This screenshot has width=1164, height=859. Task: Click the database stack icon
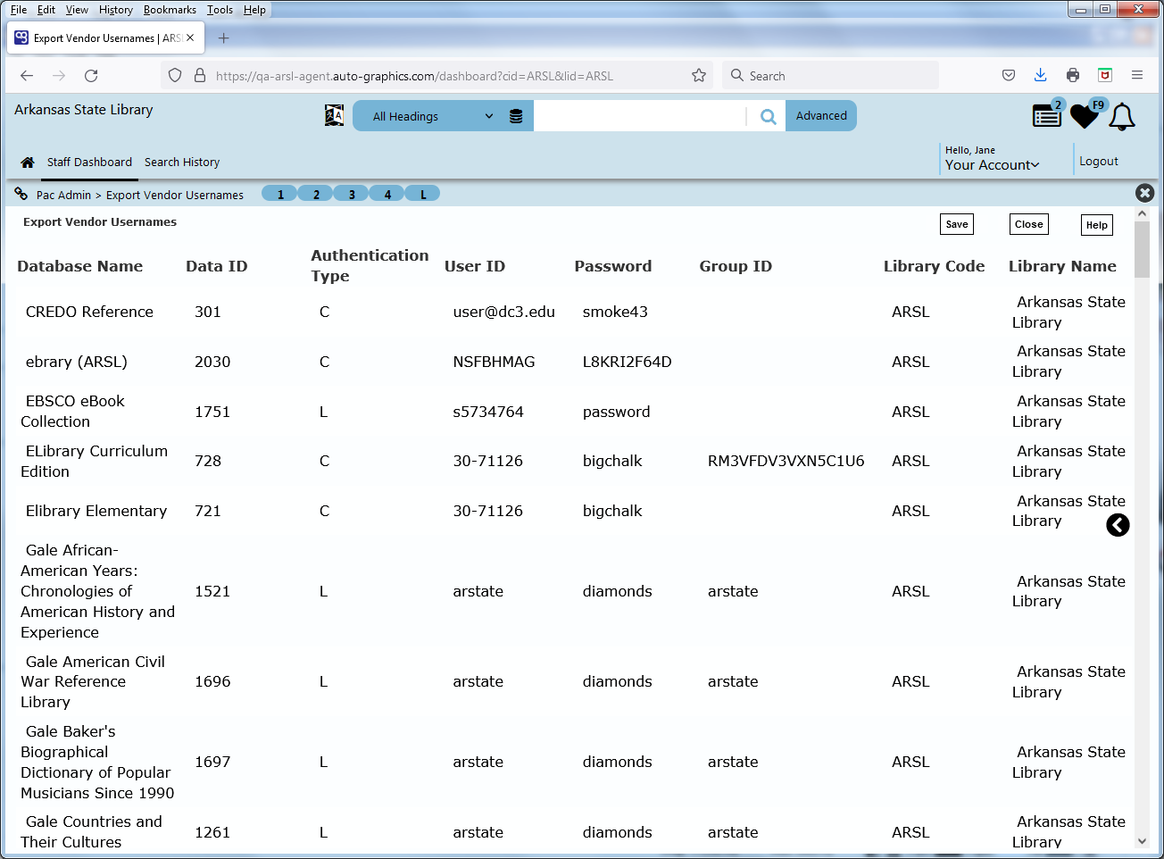click(516, 116)
